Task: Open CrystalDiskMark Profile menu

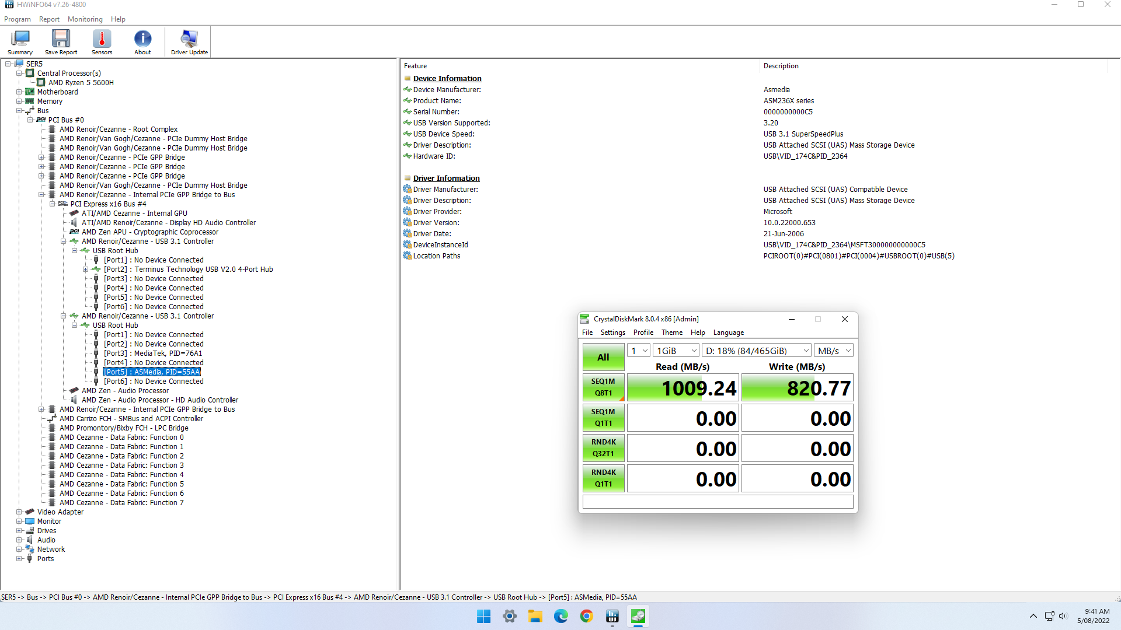Action: pyautogui.click(x=643, y=332)
